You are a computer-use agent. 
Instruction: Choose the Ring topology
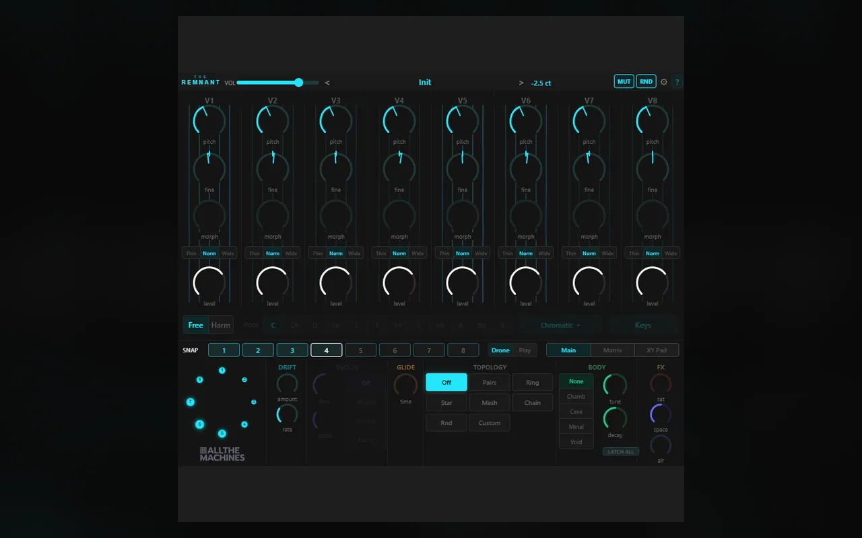tap(533, 383)
